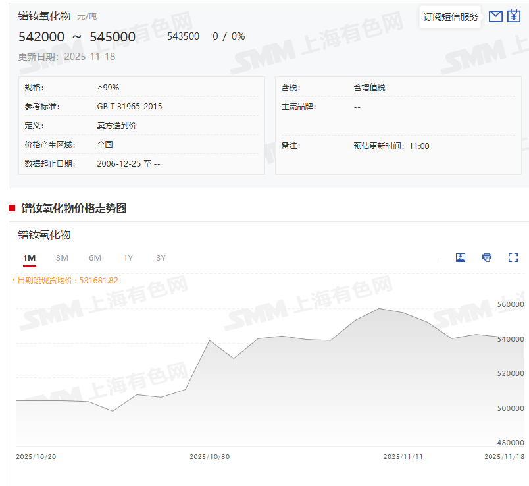Screen dimensions: 529x486
Task: Switch chart to 6M range
Action: pos(95,258)
